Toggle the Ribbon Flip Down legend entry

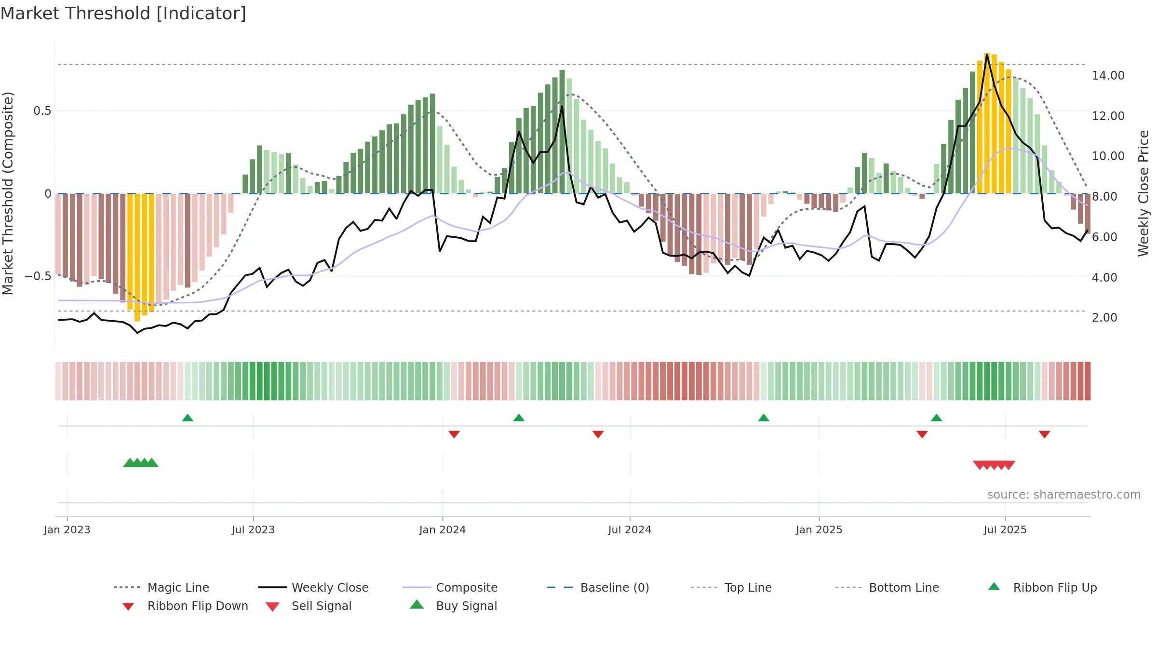pyautogui.click(x=185, y=606)
